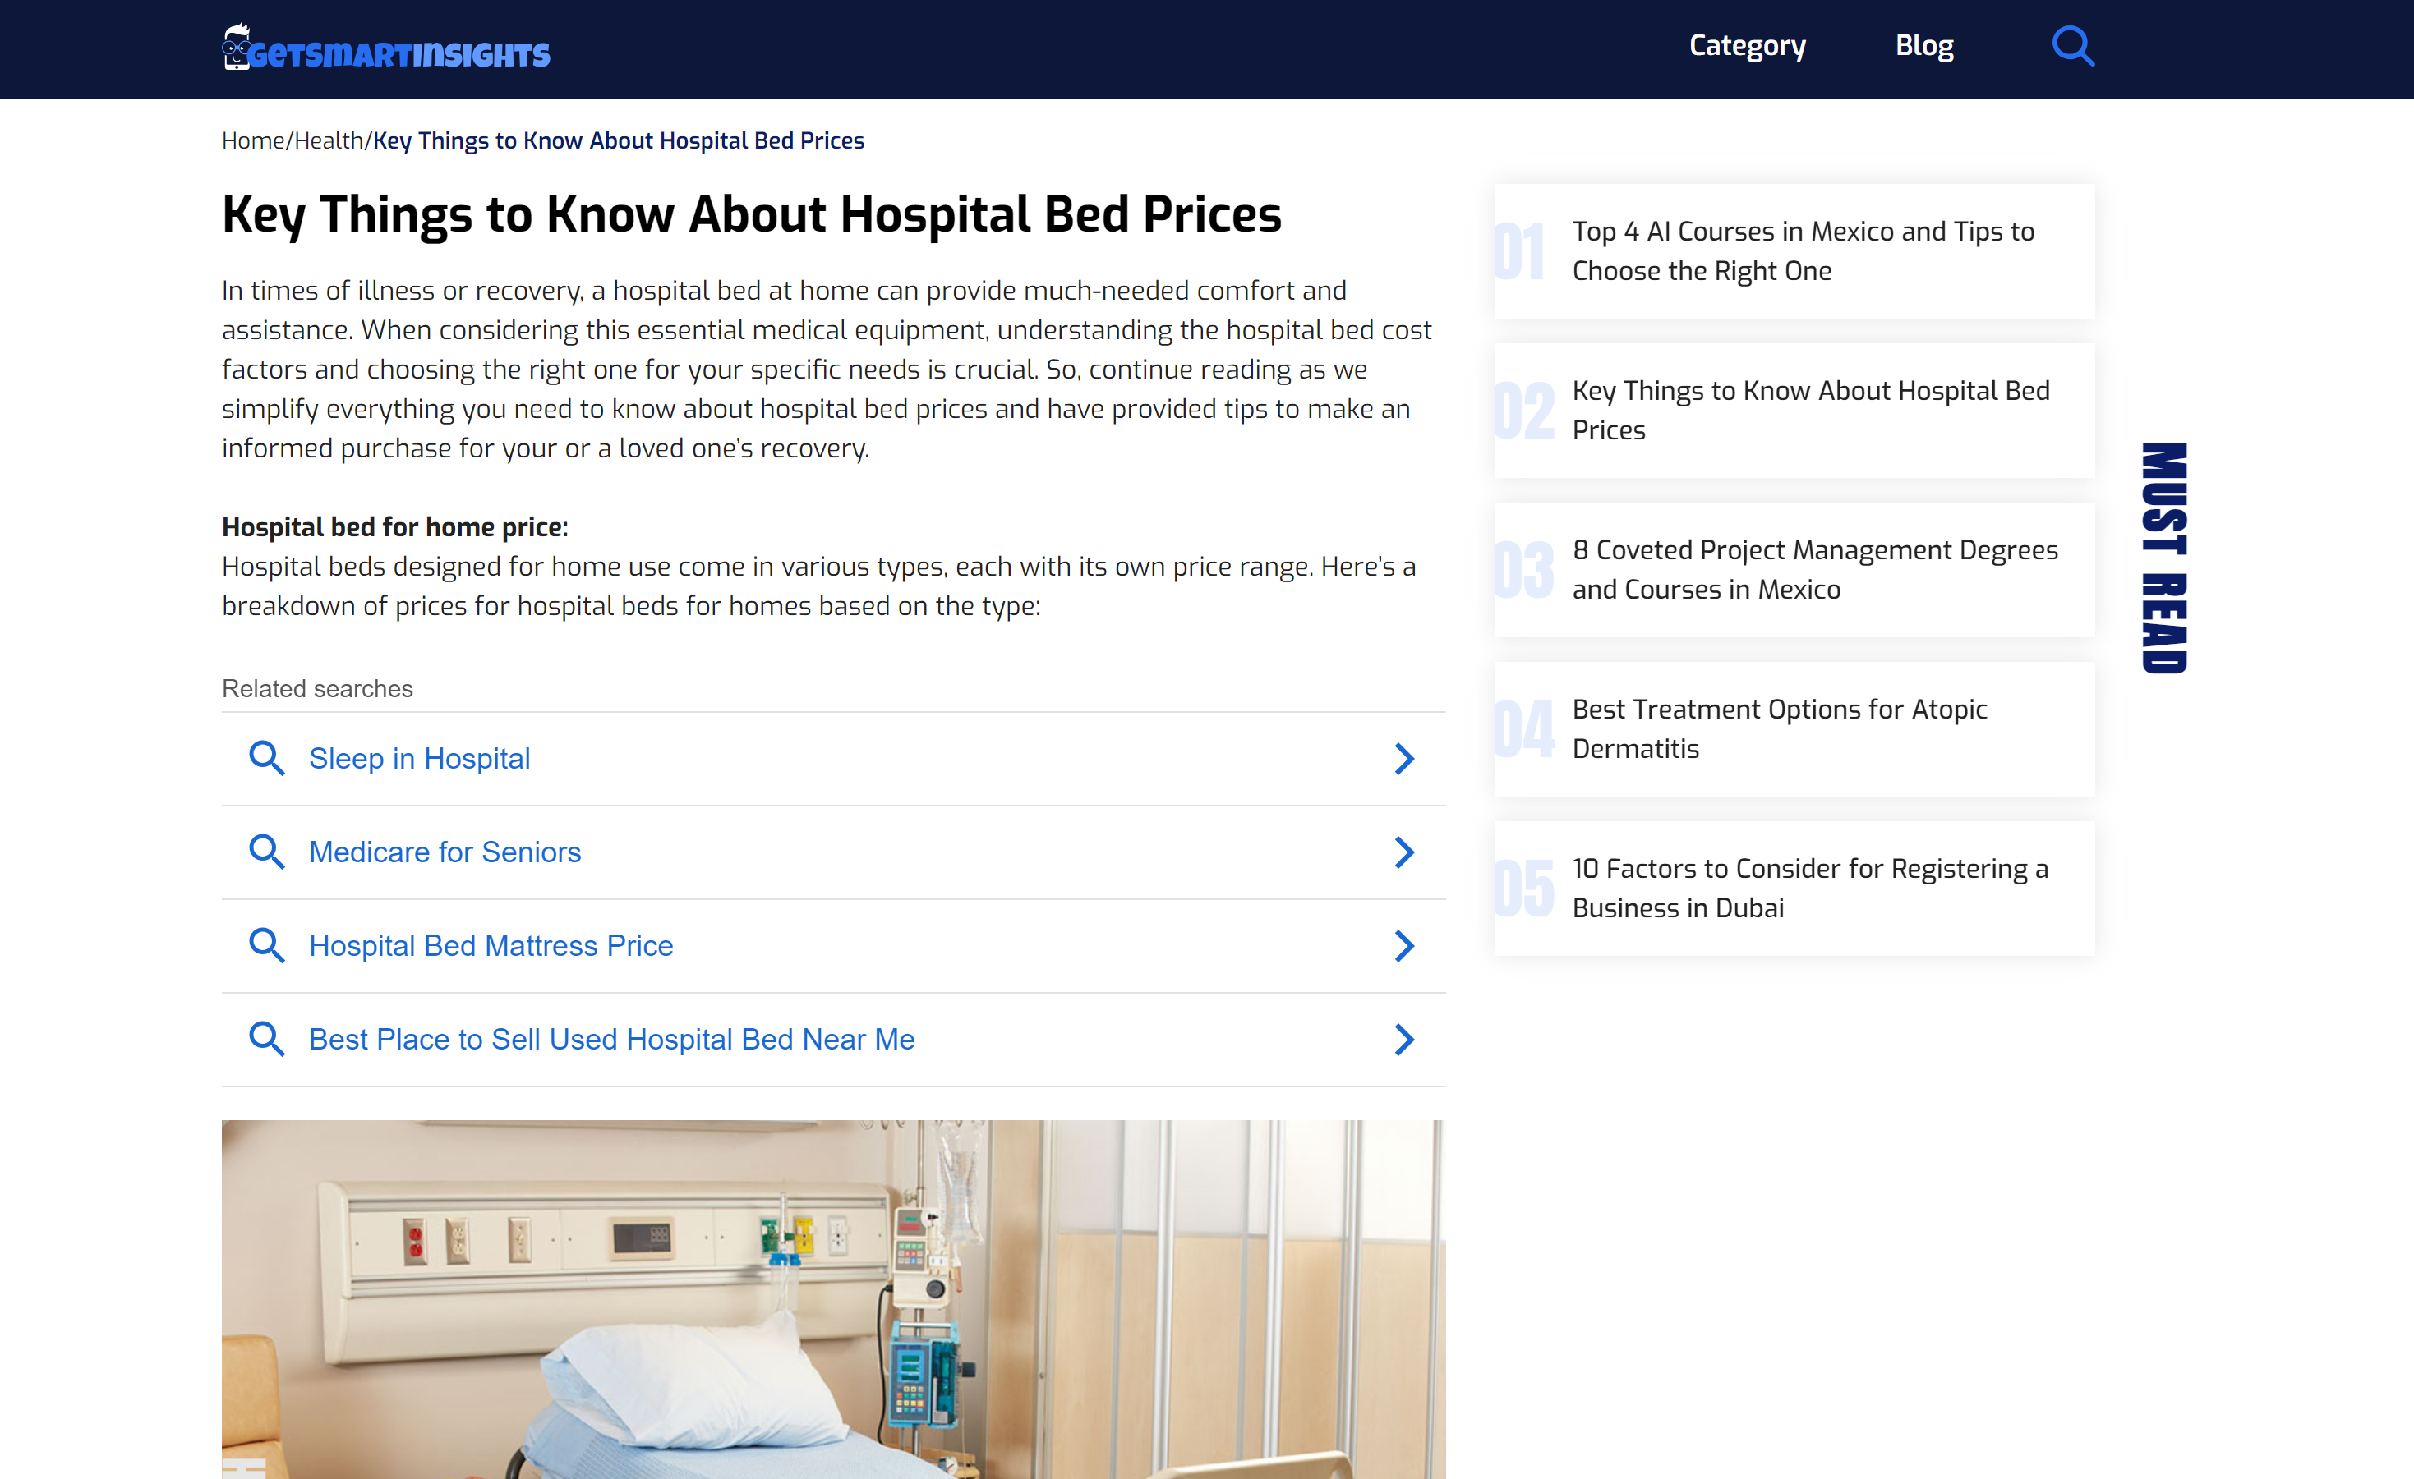
Task: Click chevron for Best Place to Sell Used
Action: coord(1404,1039)
